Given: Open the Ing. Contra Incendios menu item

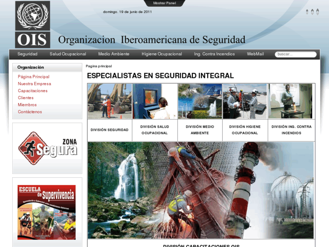Looking at the screenshot, I should pos(215,54).
